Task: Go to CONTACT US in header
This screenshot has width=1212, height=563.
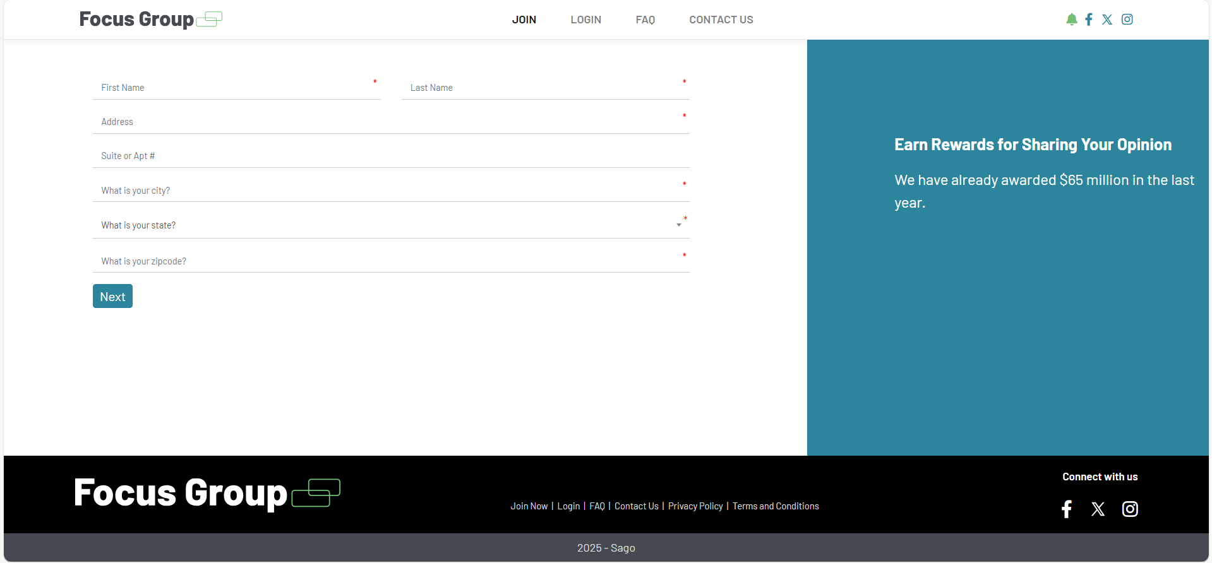Action: click(721, 20)
